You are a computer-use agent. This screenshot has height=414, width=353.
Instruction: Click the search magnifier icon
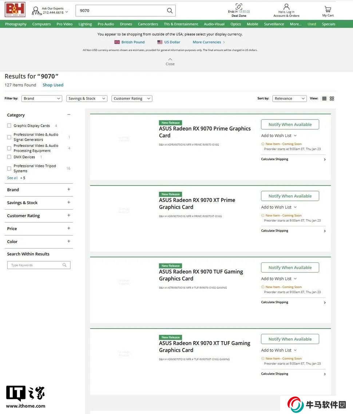pos(170,11)
